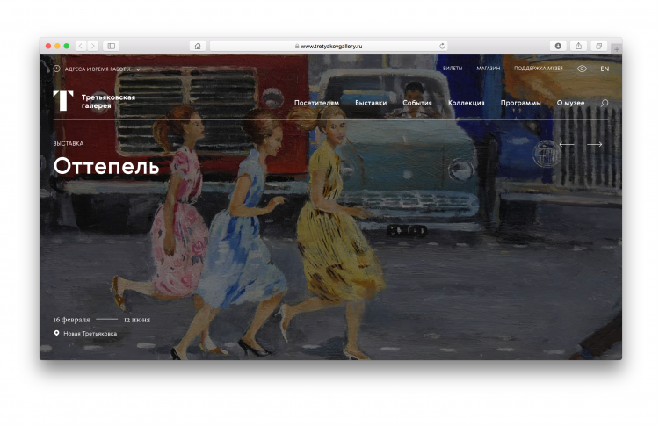Show the tab overview button
659x426 pixels.
(599, 46)
